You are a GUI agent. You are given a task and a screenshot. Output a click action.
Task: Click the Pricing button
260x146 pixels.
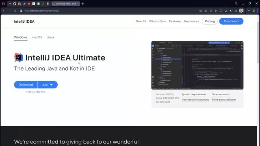click(x=210, y=21)
